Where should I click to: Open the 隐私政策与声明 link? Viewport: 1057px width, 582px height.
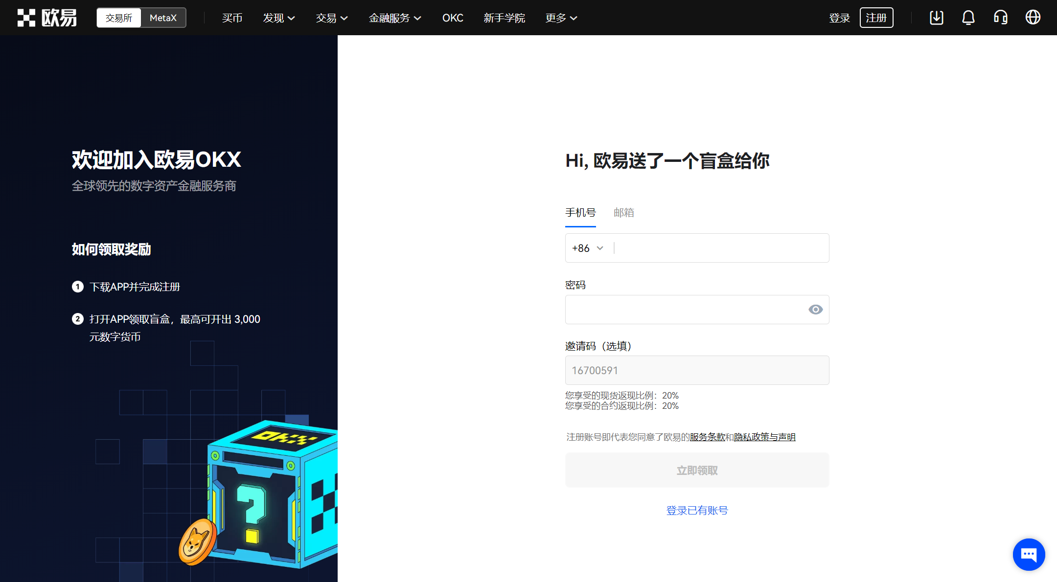(x=765, y=437)
